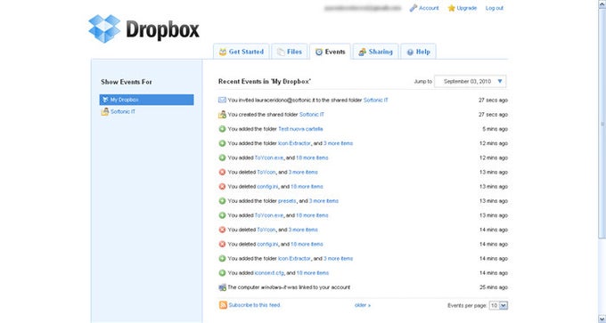Click green plus icon for Test nuova cartella
The image size is (606, 323).
222,129
